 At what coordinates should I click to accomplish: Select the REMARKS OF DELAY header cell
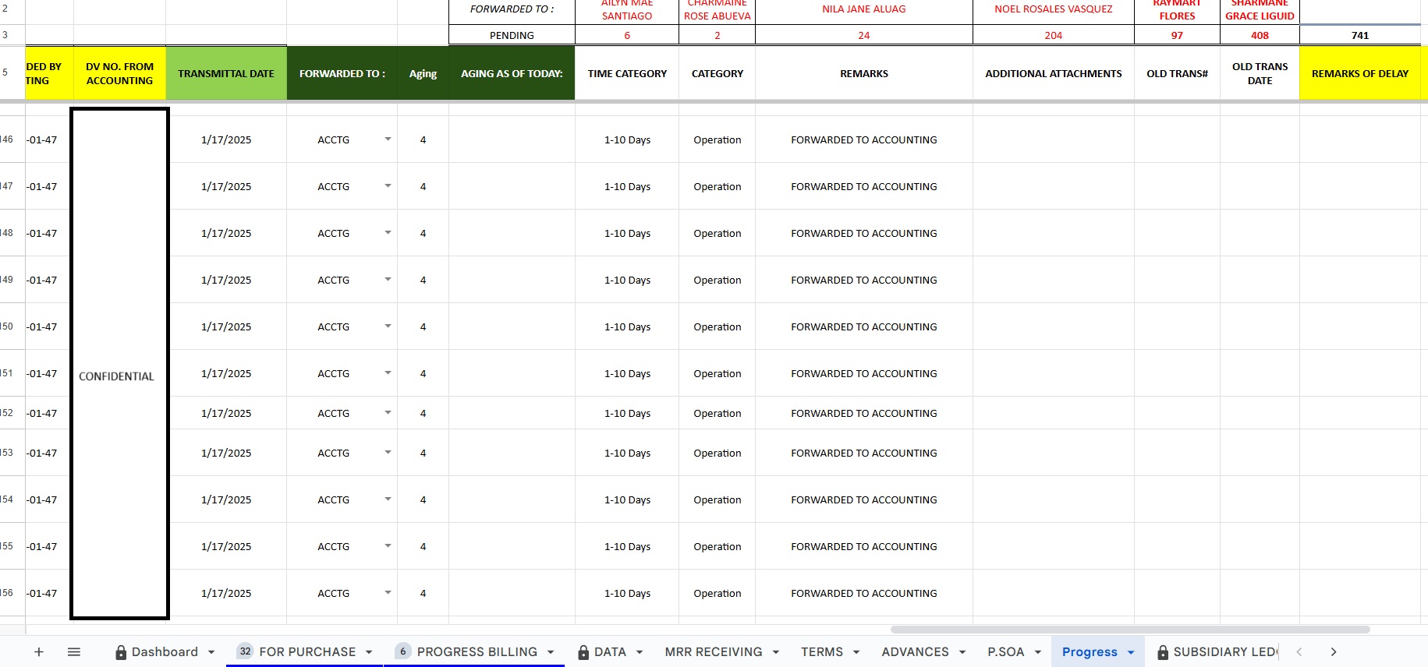coord(1359,74)
